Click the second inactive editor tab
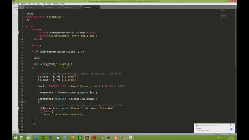The width and height of the screenshot is (249, 140). tap(52, 7)
